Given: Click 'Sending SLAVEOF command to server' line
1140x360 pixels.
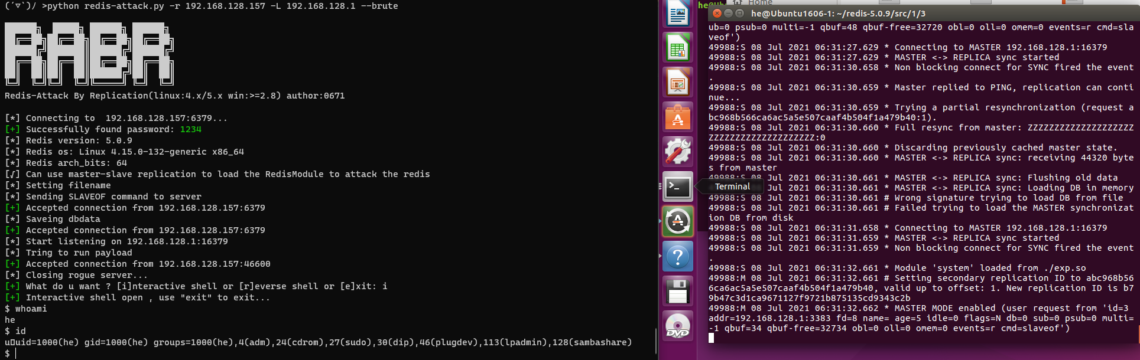Looking at the screenshot, I should (103, 197).
